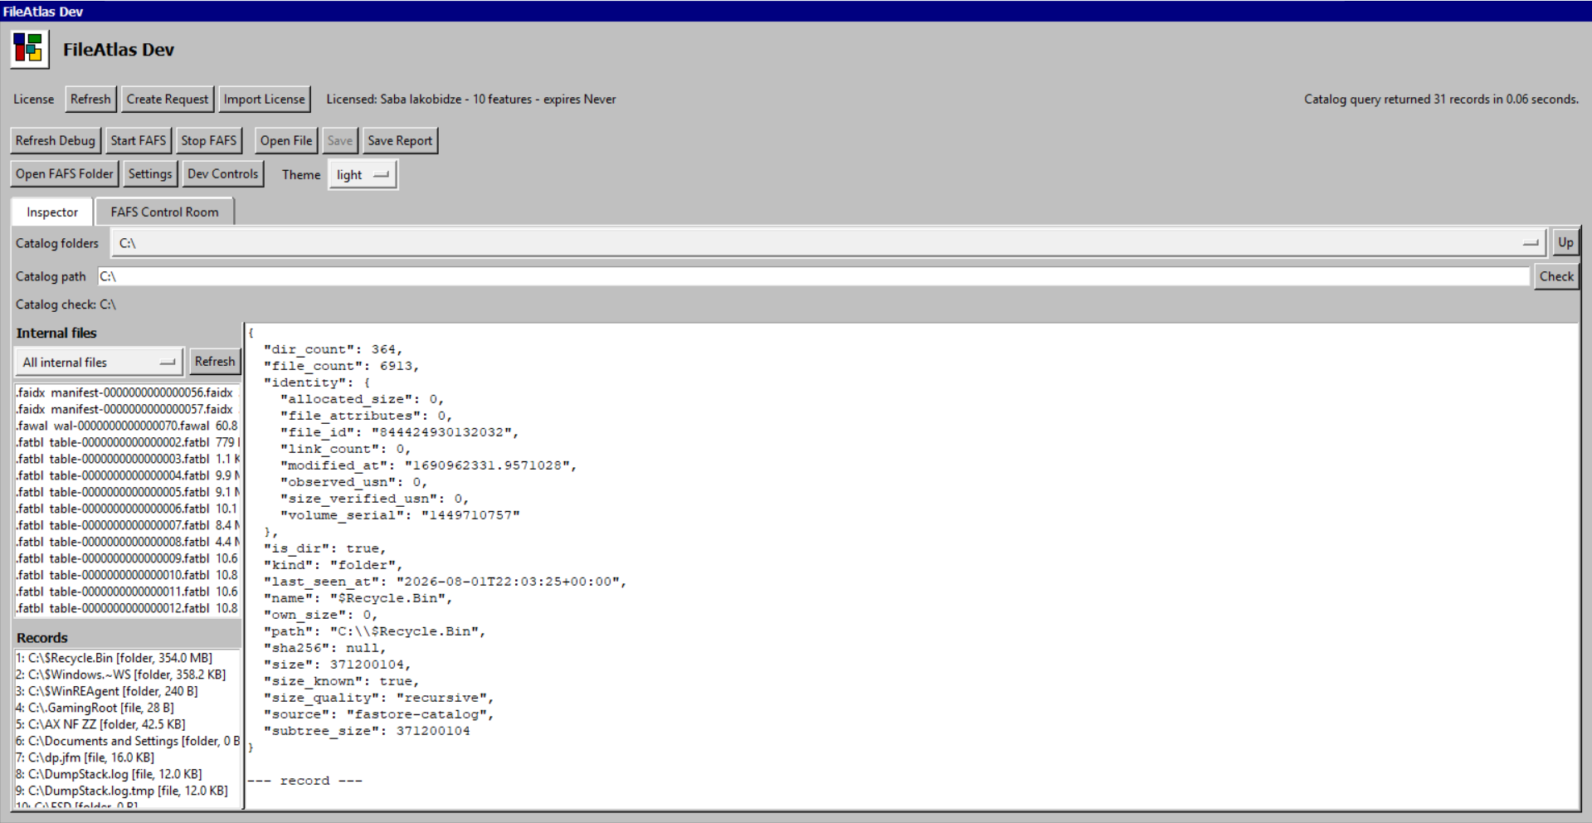Viewport: 1592px width, 823px height.
Task: Select record 1: C:\$Recycle.Bin folder
Action: (128, 658)
